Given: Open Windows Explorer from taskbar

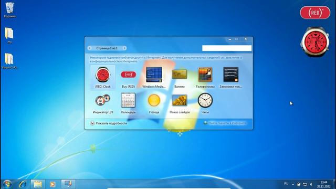Looking at the screenshot, I should [x=38, y=184].
